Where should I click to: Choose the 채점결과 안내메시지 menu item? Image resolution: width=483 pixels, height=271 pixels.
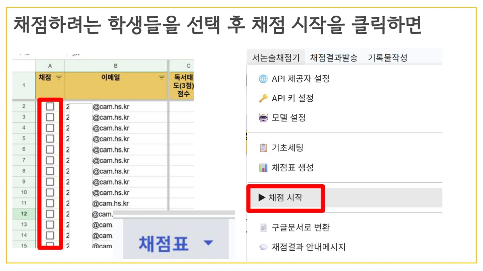345,247
